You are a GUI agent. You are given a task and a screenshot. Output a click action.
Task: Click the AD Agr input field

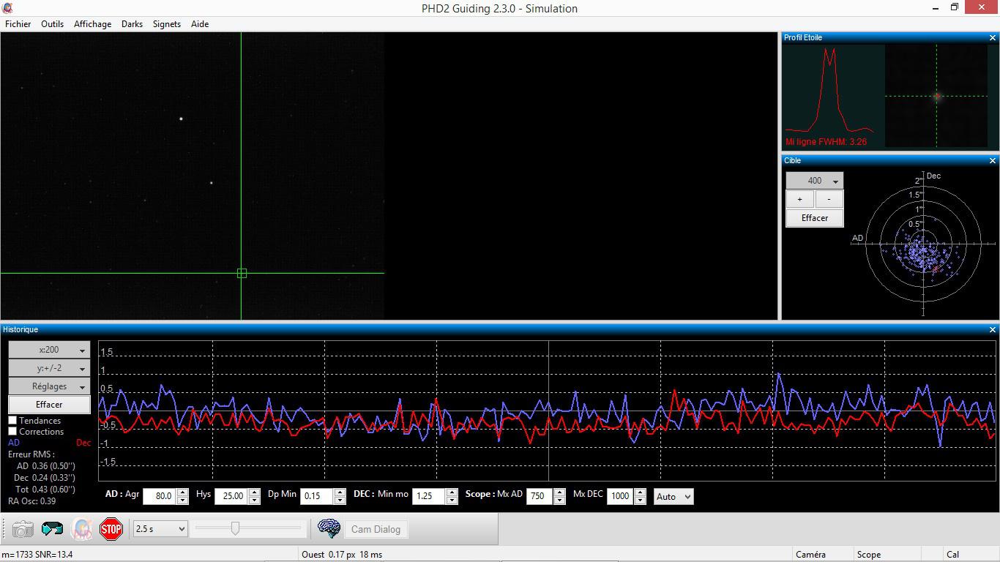pos(160,496)
